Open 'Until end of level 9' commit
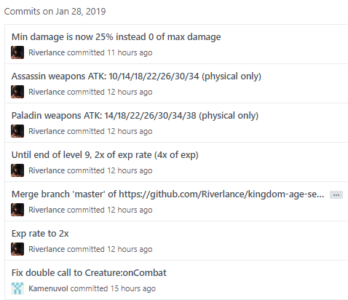348x300 pixels. click(x=105, y=155)
